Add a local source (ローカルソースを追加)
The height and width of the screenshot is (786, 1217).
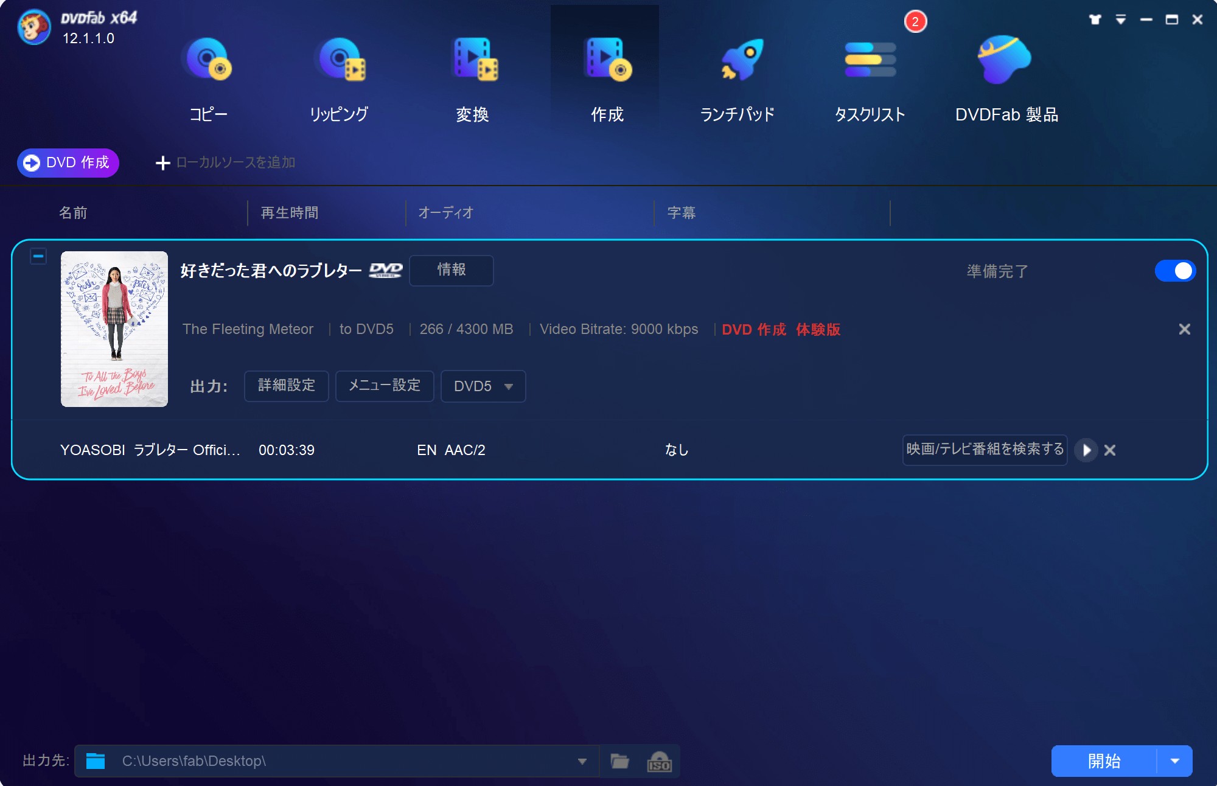point(225,162)
